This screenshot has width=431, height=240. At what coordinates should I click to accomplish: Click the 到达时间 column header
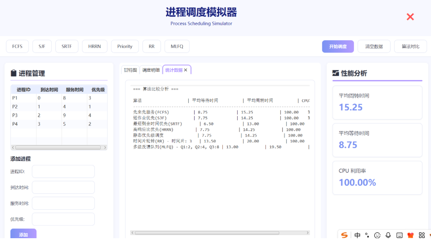point(49,89)
